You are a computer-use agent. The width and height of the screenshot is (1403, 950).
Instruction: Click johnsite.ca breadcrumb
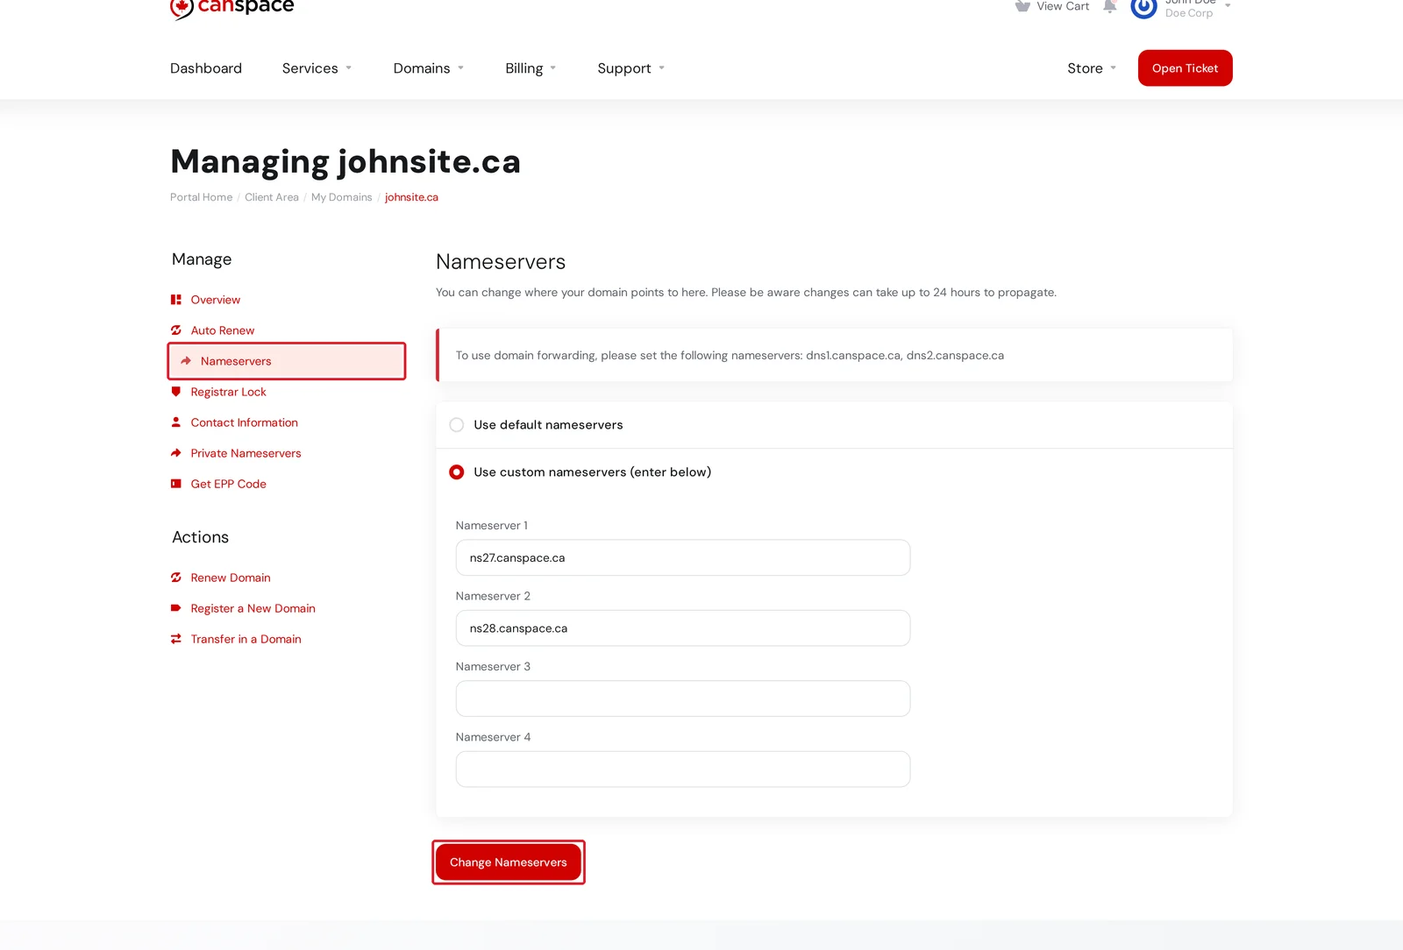click(x=411, y=197)
